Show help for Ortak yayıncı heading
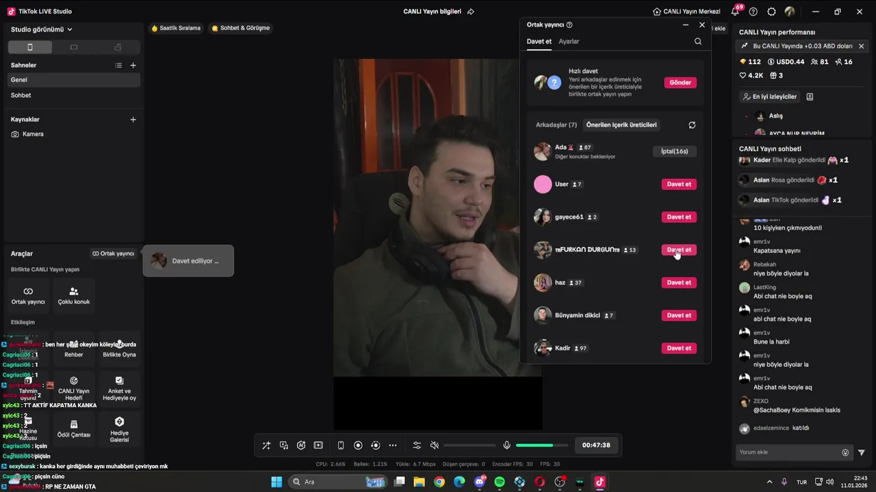Screen dimensions: 876x492 569,25
